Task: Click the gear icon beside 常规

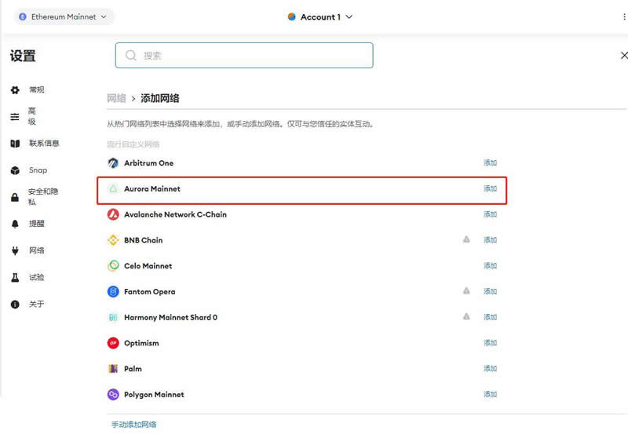Action: [15, 90]
